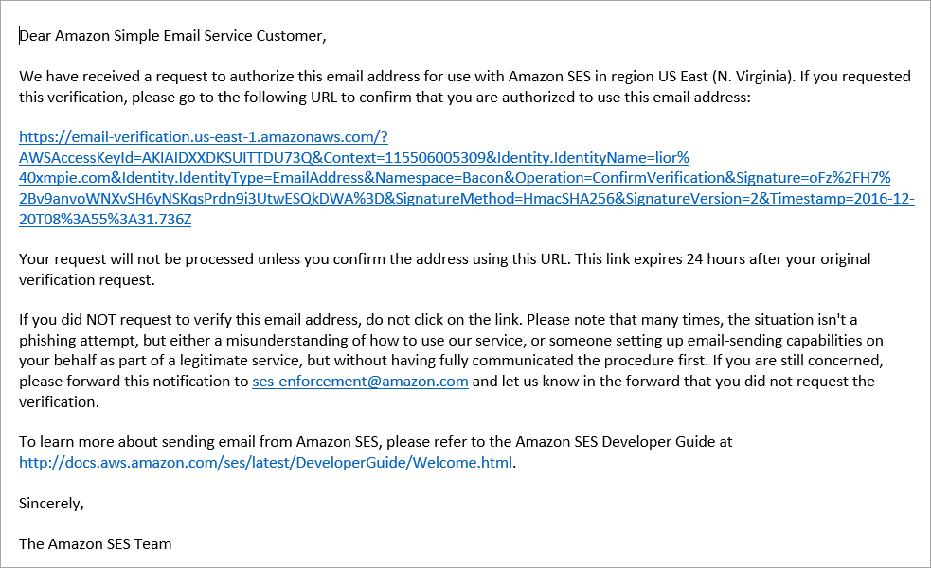The image size is (931, 568).
Task: Place cursor in the Dear Amazon greeting line
Action: click(x=172, y=36)
